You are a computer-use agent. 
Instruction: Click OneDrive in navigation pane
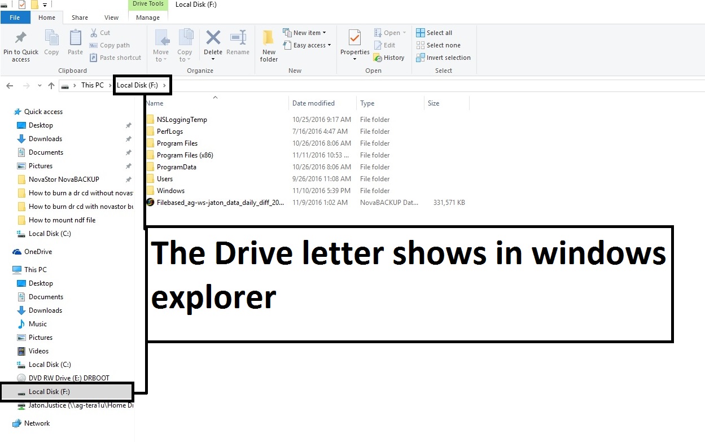tap(38, 252)
